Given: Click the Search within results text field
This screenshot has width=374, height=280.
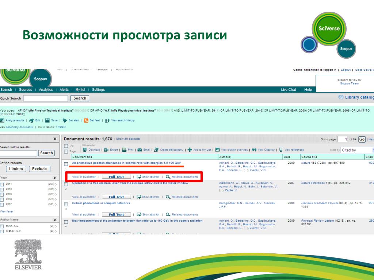Looking at the screenshot, I should 18,153.
